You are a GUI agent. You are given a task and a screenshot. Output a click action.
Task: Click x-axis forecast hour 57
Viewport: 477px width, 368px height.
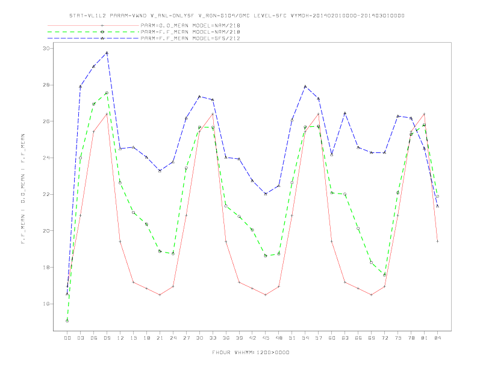pyautogui.click(x=319, y=338)
